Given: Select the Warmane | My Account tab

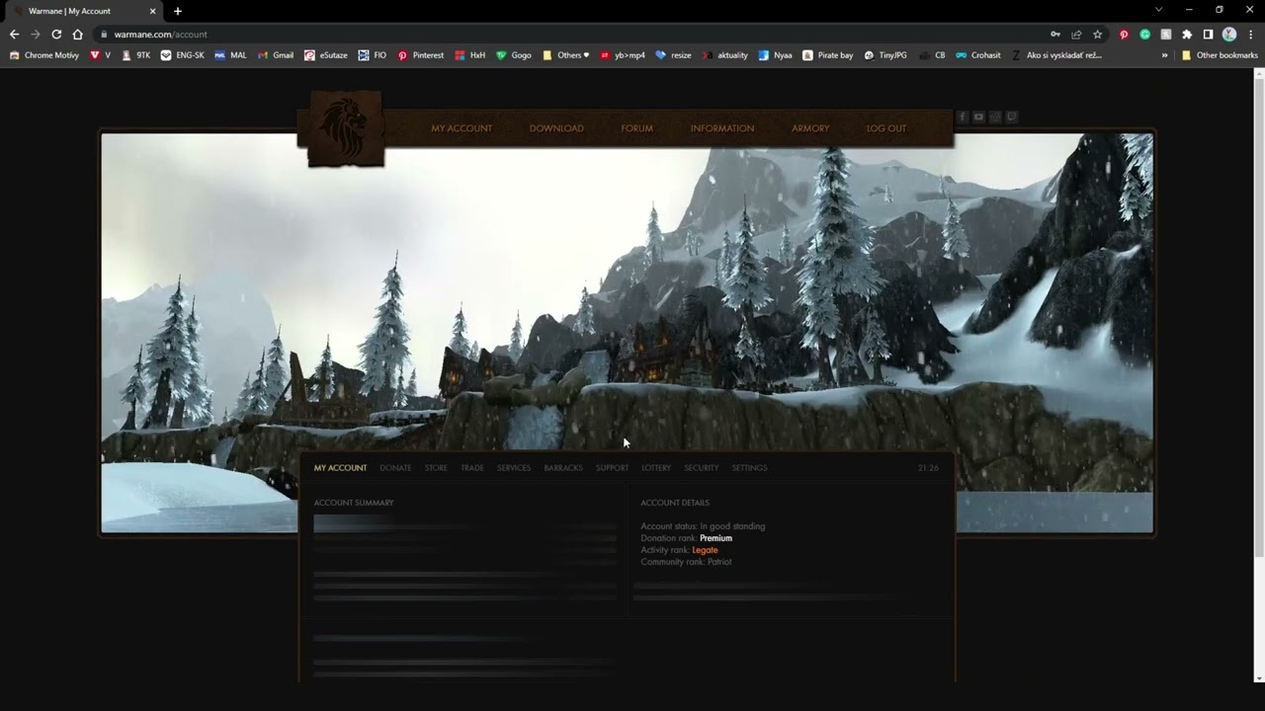Looking at the screenshot, I should coord(84,11).
